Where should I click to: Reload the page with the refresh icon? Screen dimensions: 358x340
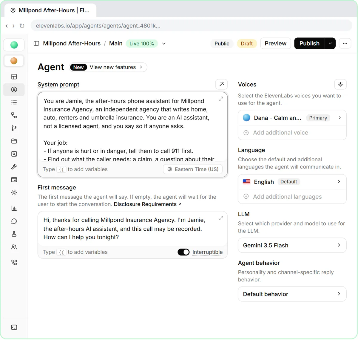(x=22, y=26)
